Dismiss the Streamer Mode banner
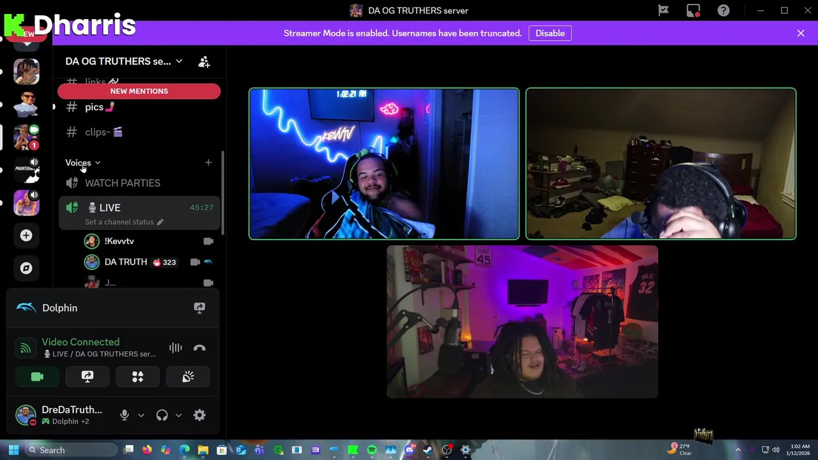 point(801,33)
